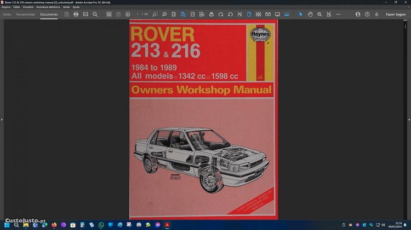Open the Help question mark icon

(x=367, y=14)
